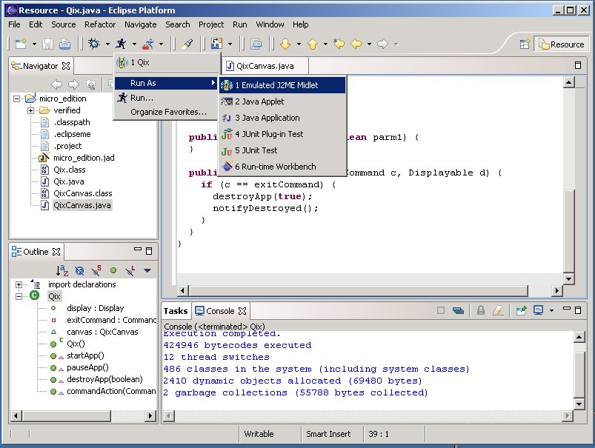Click the Run... menu entry
Viewport: 595px width, 448px height.
tap(166, 98)
